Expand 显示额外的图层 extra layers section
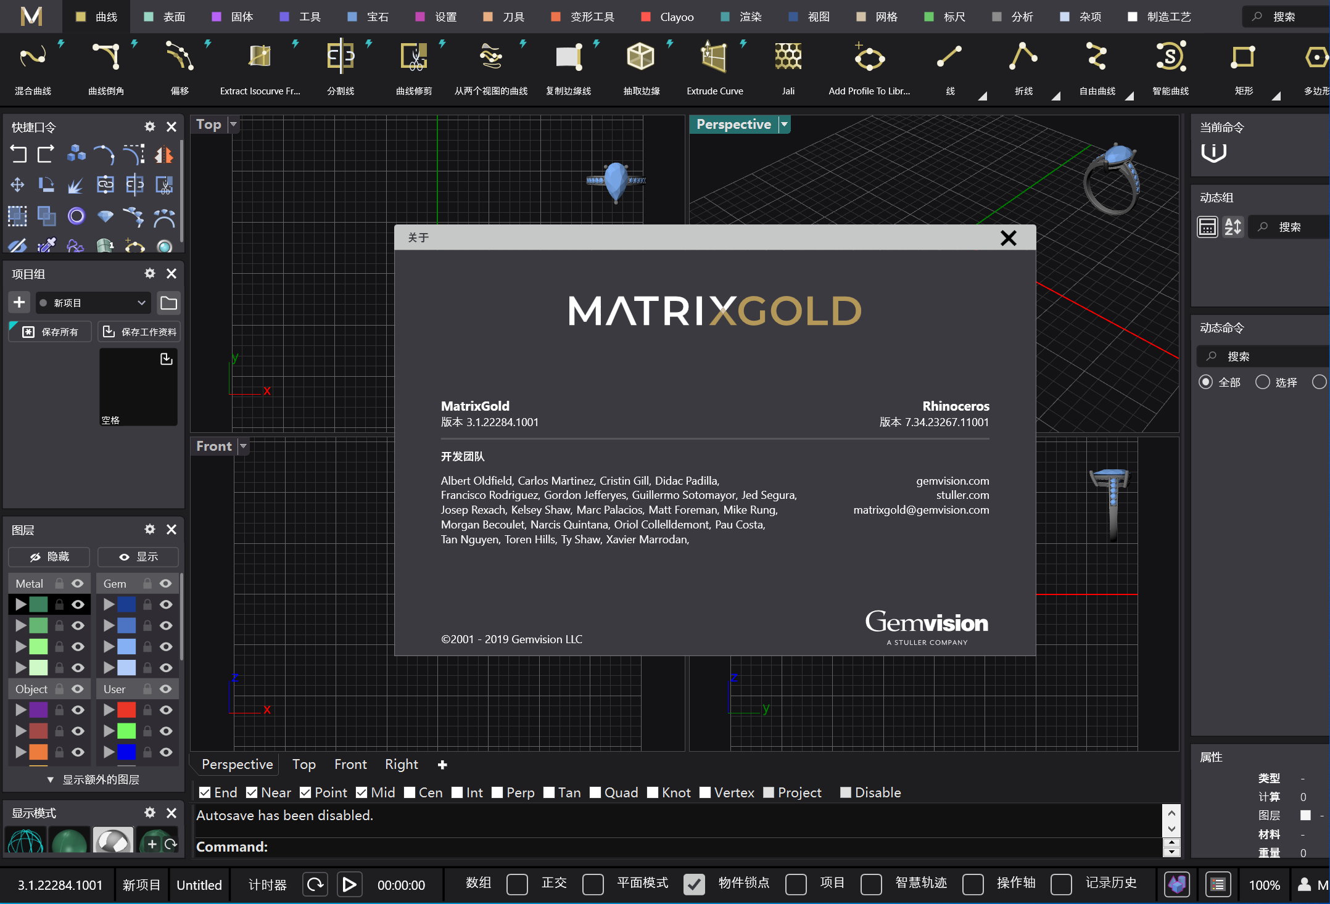Image resolution: width=1330 pixels, height=904 pixels. (94, 779)
